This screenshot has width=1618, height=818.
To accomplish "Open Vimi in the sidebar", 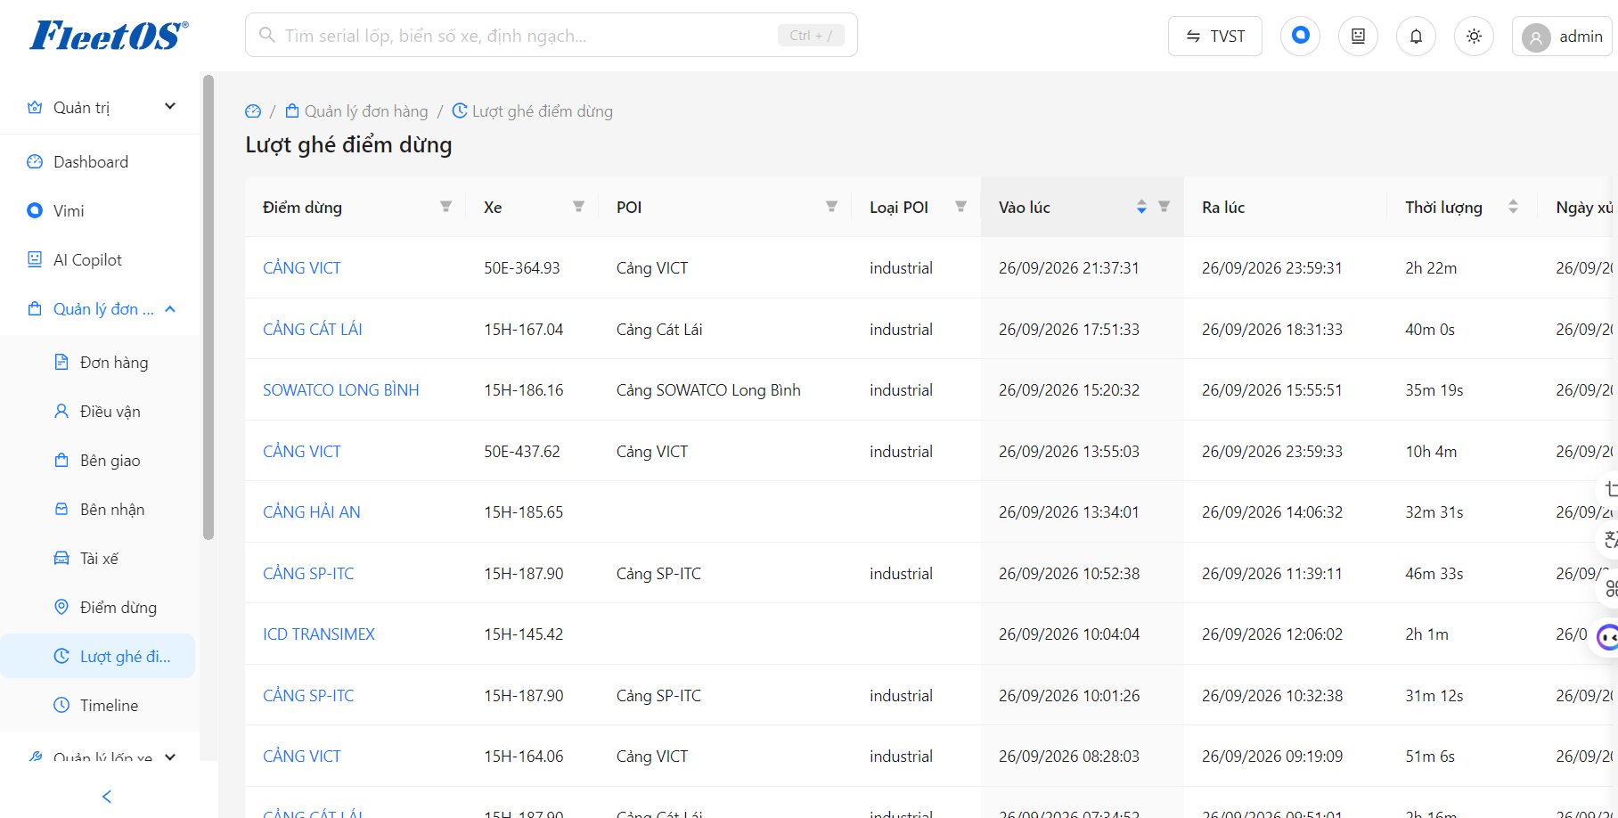I will [69, 211].
